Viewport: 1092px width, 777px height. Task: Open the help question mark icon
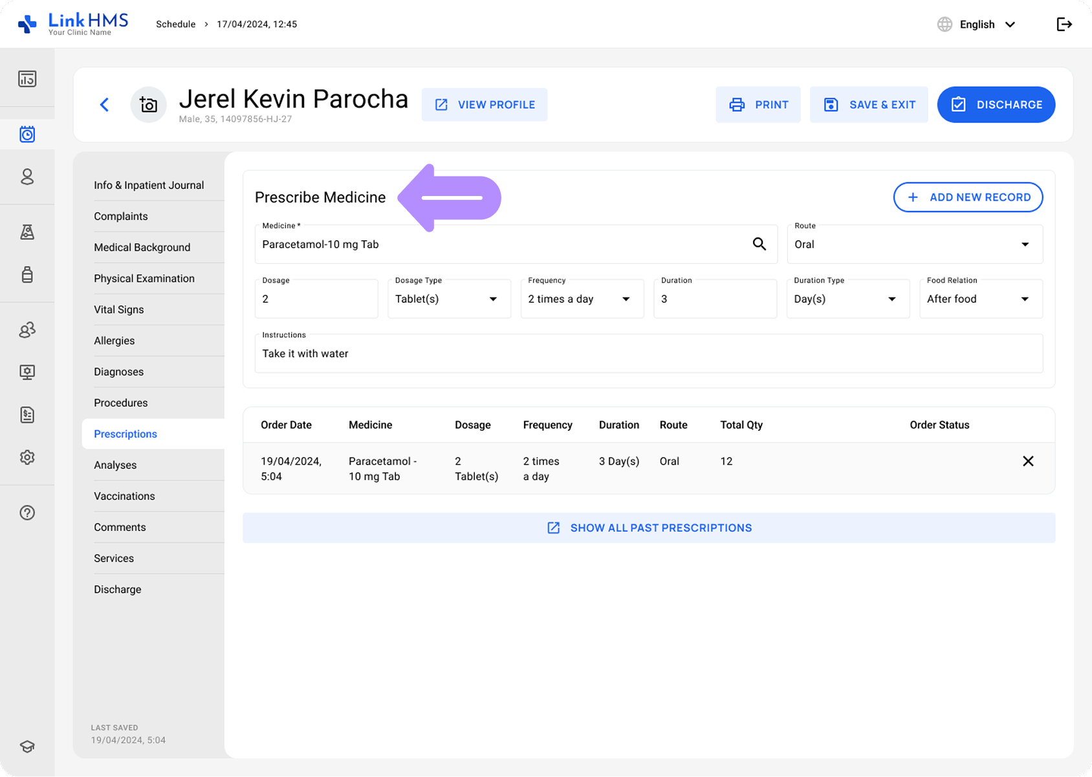[27, 513]
